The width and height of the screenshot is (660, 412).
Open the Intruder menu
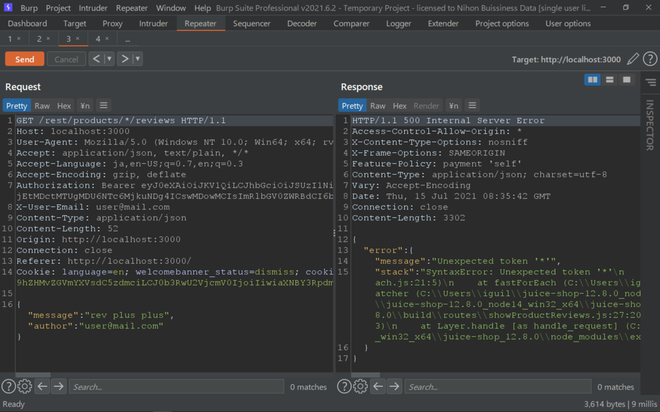pyautogui.click(x=94, y=8)
